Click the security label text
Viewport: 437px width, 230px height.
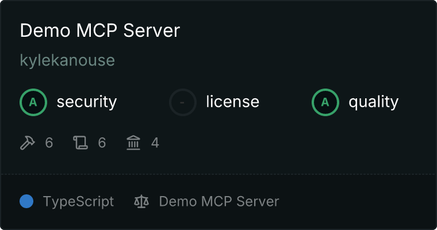[x=86, y=102]
